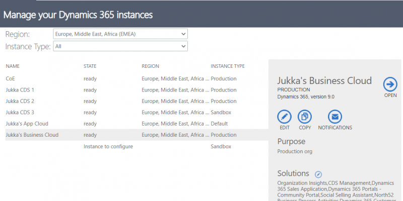Click the region cell of Jukka CDS 1
Viewport: 403px width, 201px height.
click(175, 90)
